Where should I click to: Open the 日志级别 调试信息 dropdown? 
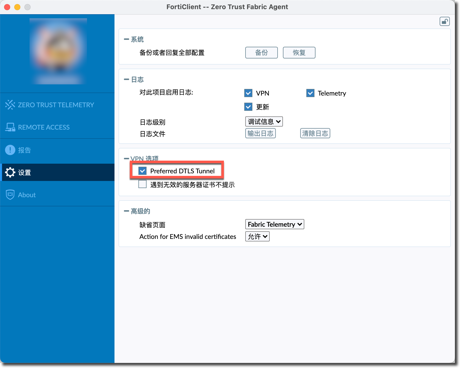click(x=264, y=122)
